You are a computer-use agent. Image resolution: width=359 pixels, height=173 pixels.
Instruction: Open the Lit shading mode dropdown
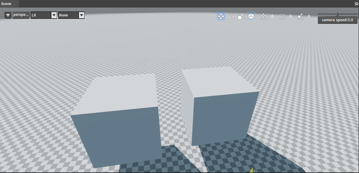pos(44,15)
